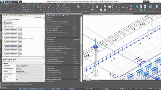Image resolution: width=161 pixels, height=90 pixels.
Task: Switch to the Параметры tab in library panel
Action: point(5,59)
